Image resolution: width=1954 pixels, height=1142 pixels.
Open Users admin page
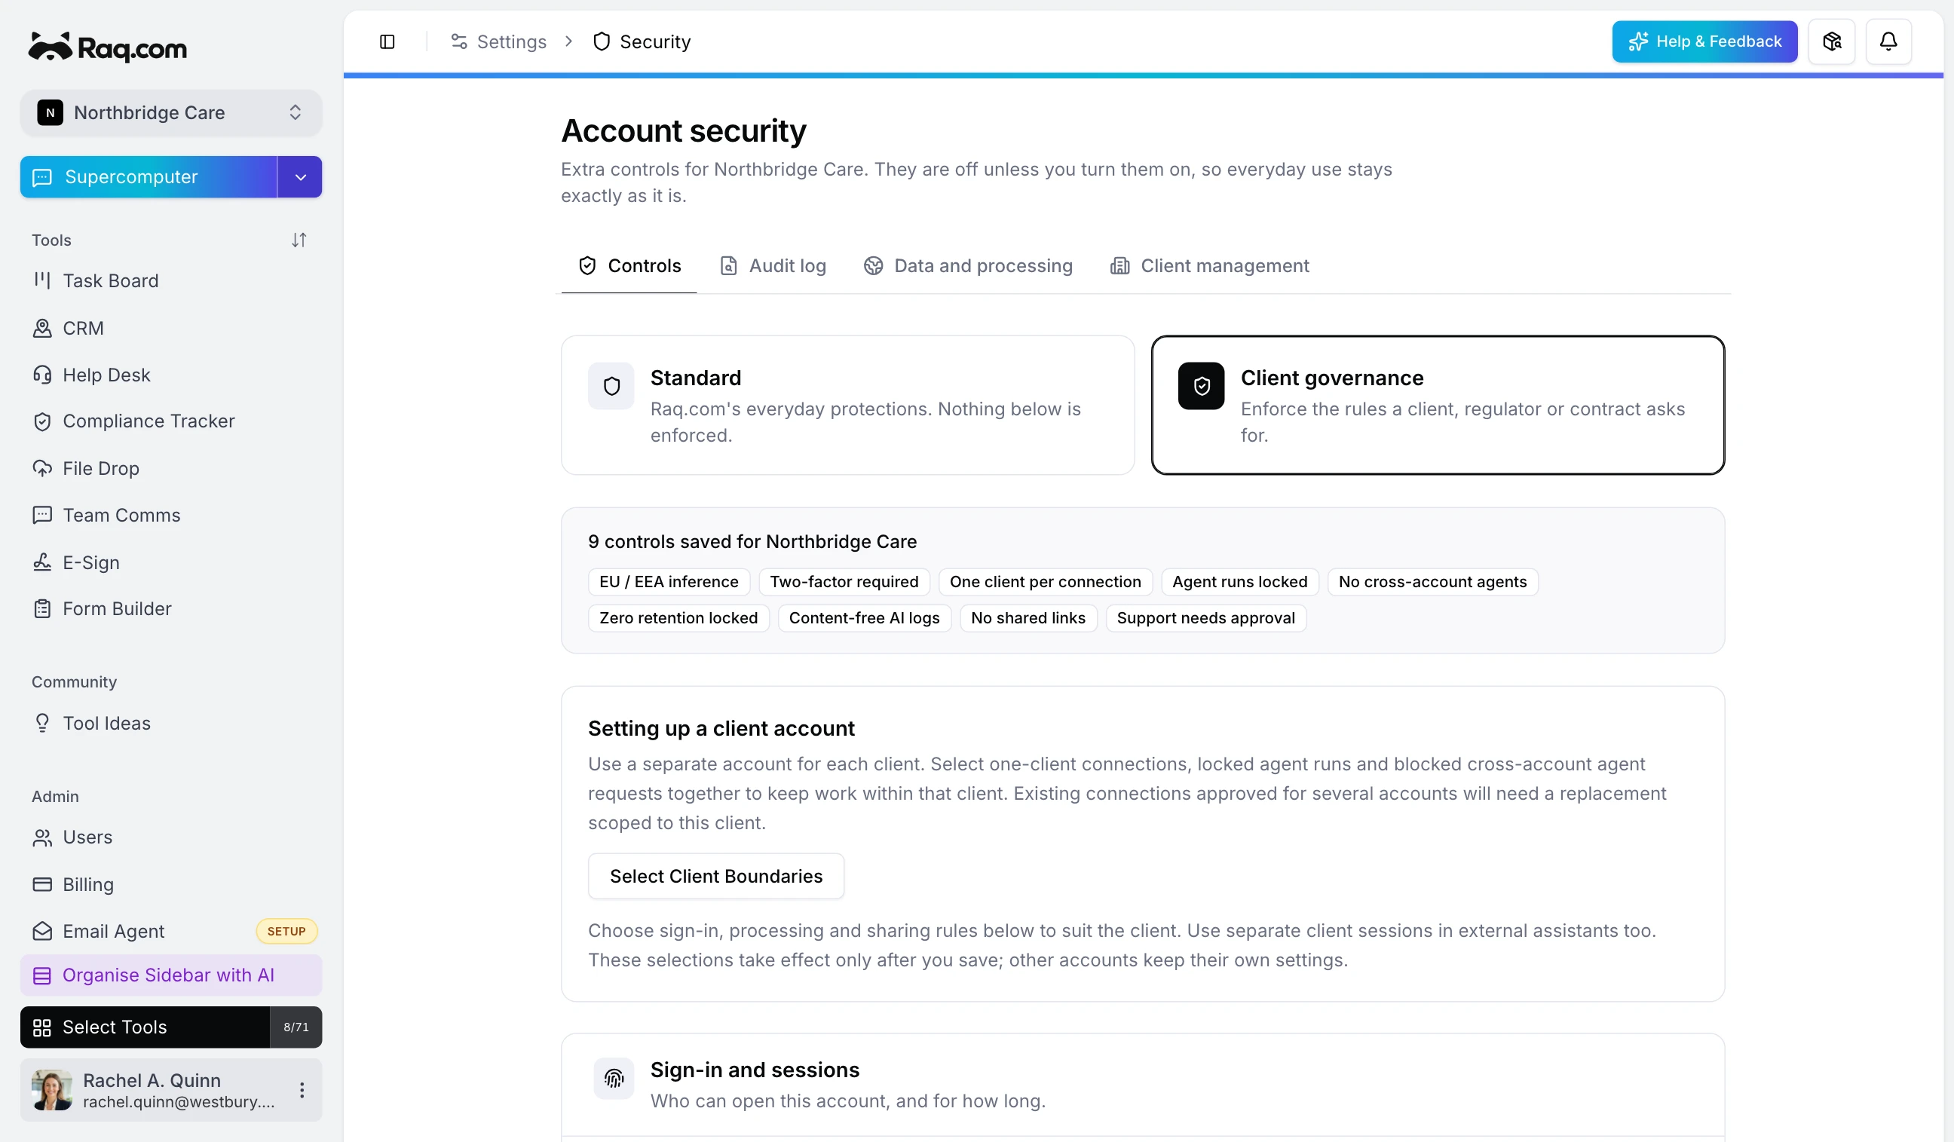pos(170,837)
